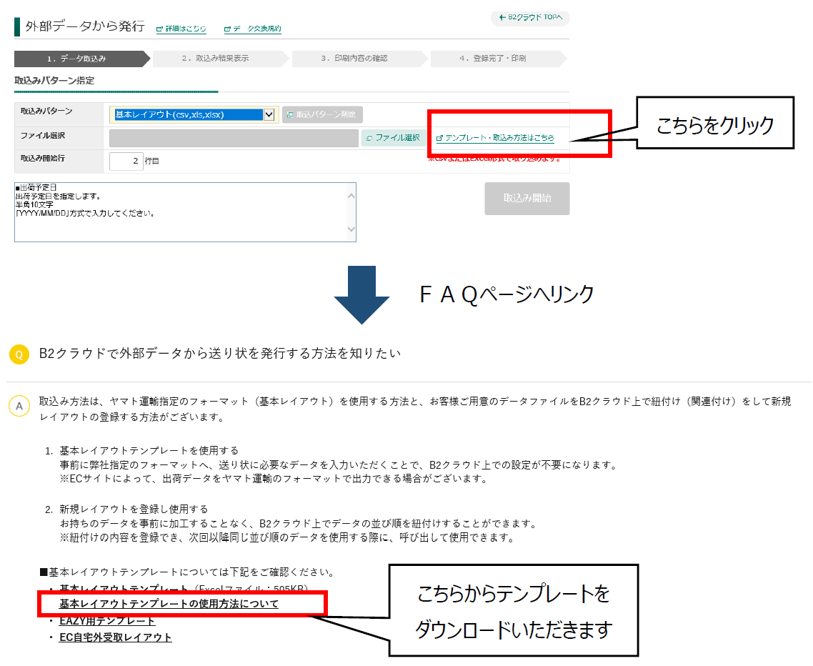Open the 取込みパターン dropdown

pos(192,114)
